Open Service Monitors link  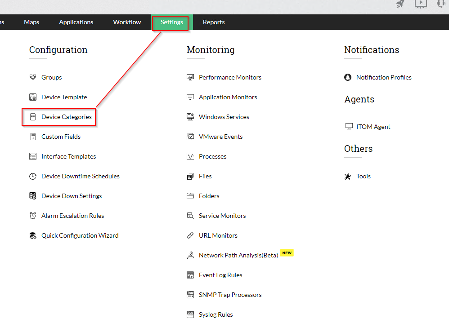click(x=222, y=216)
